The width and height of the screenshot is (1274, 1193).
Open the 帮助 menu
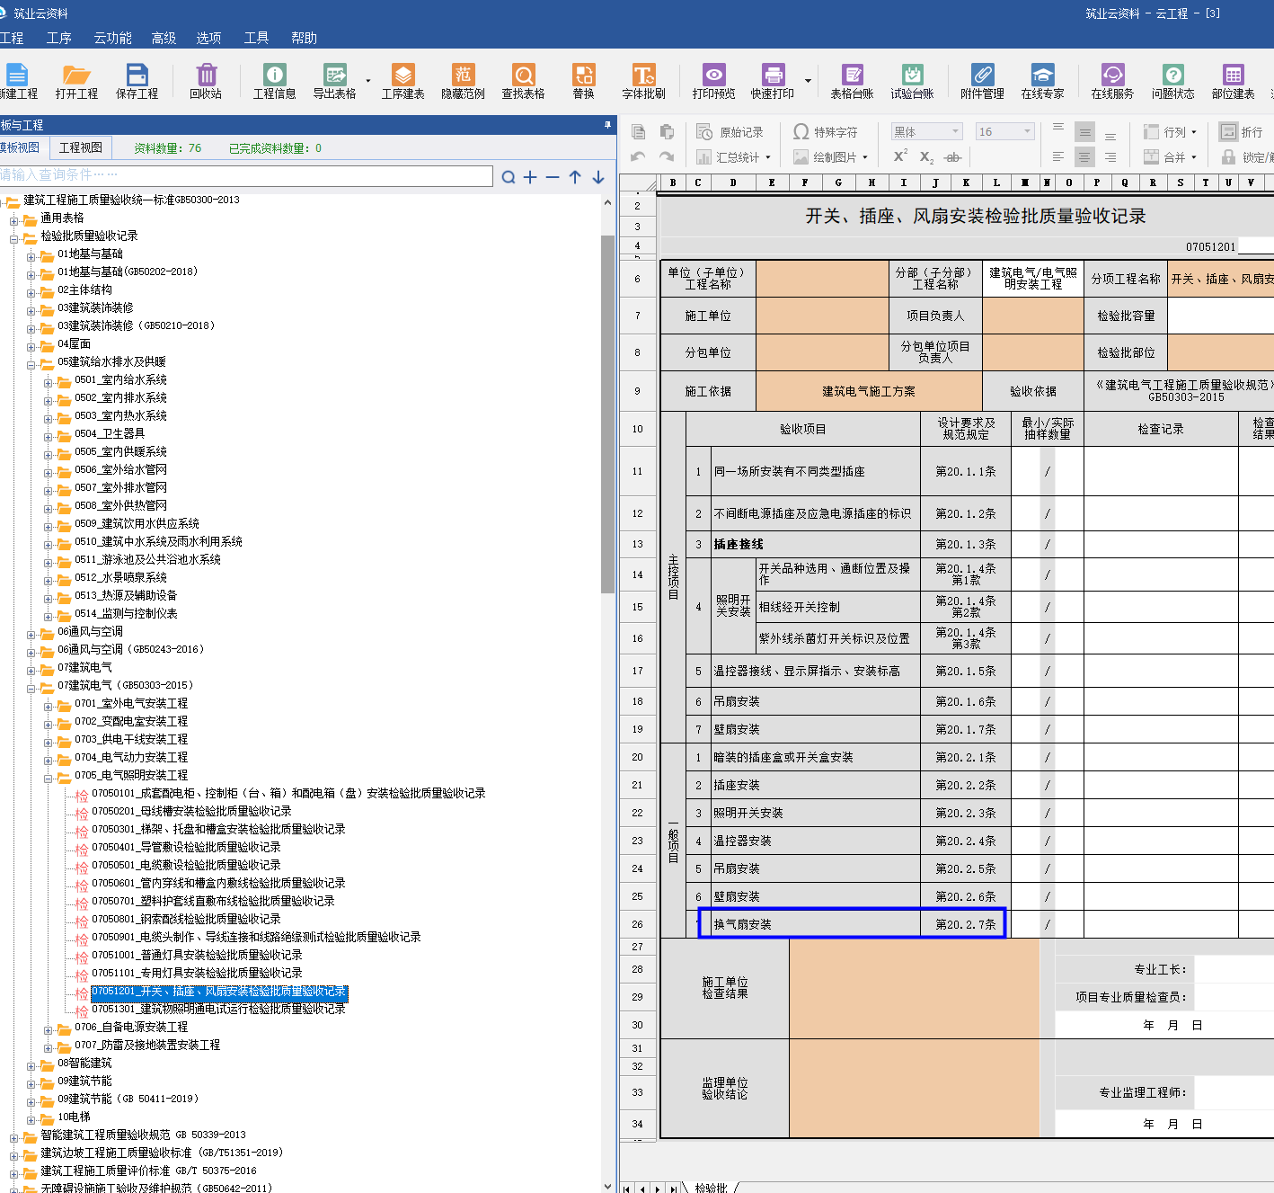(x=304, y=38)
